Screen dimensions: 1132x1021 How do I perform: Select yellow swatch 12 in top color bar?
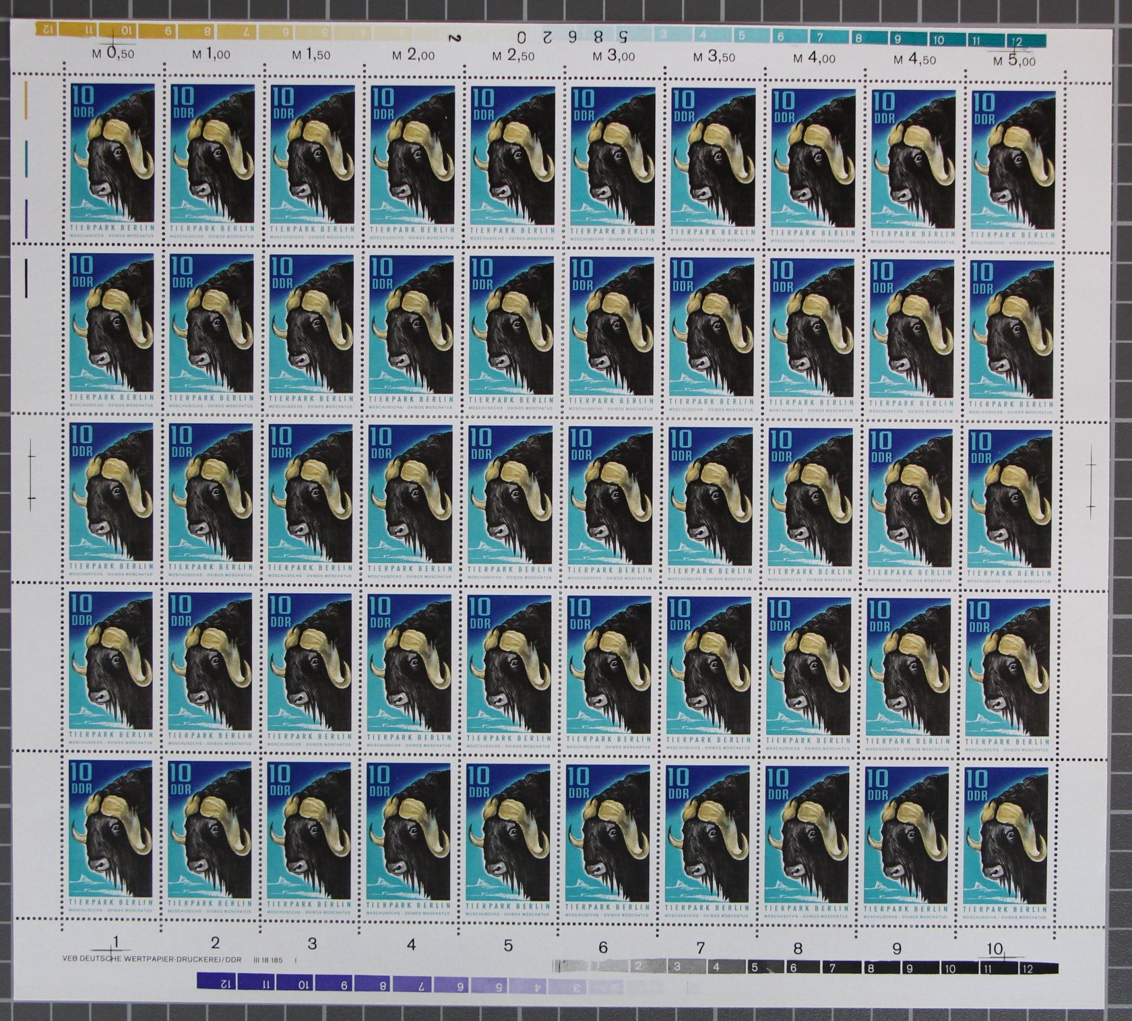pyautogui.click(x=46, y=28)
